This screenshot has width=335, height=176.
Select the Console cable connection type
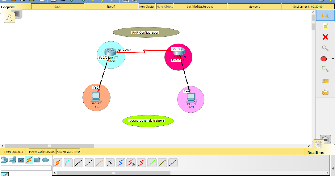tap(68, 163)
